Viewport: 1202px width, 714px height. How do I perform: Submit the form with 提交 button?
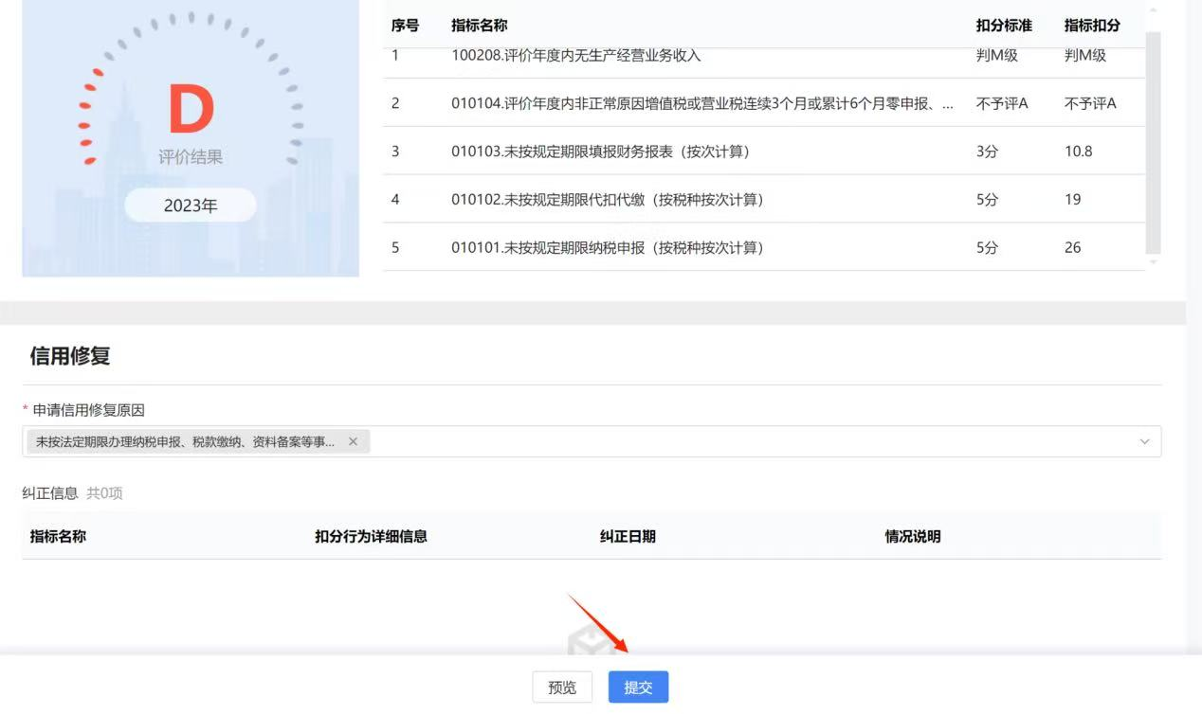tap(638, 687)
